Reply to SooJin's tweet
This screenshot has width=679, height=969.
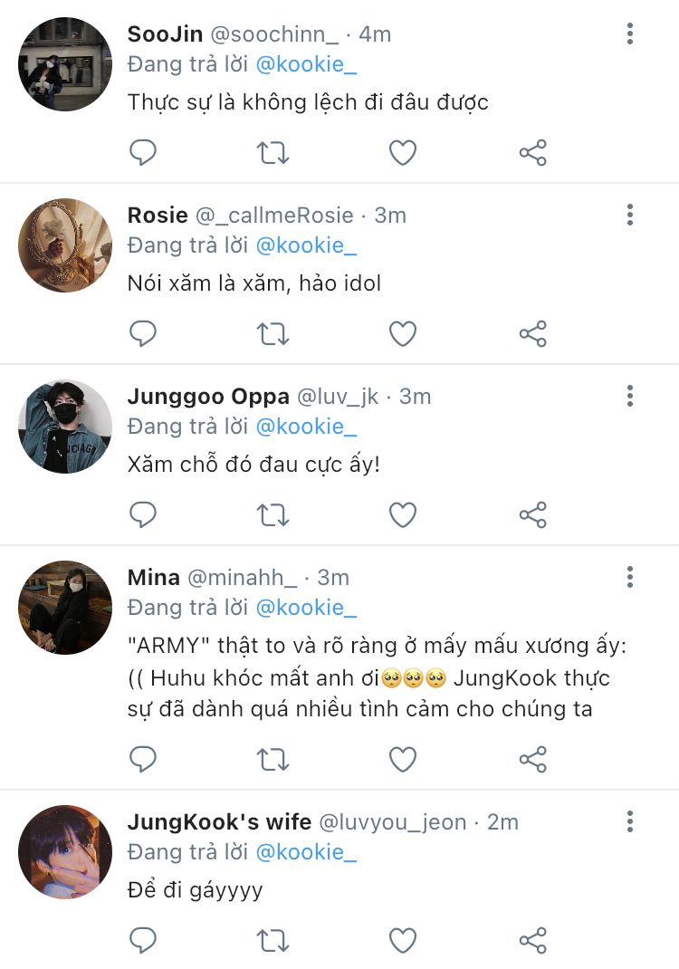pyautogui.click(x=143, y=152)
